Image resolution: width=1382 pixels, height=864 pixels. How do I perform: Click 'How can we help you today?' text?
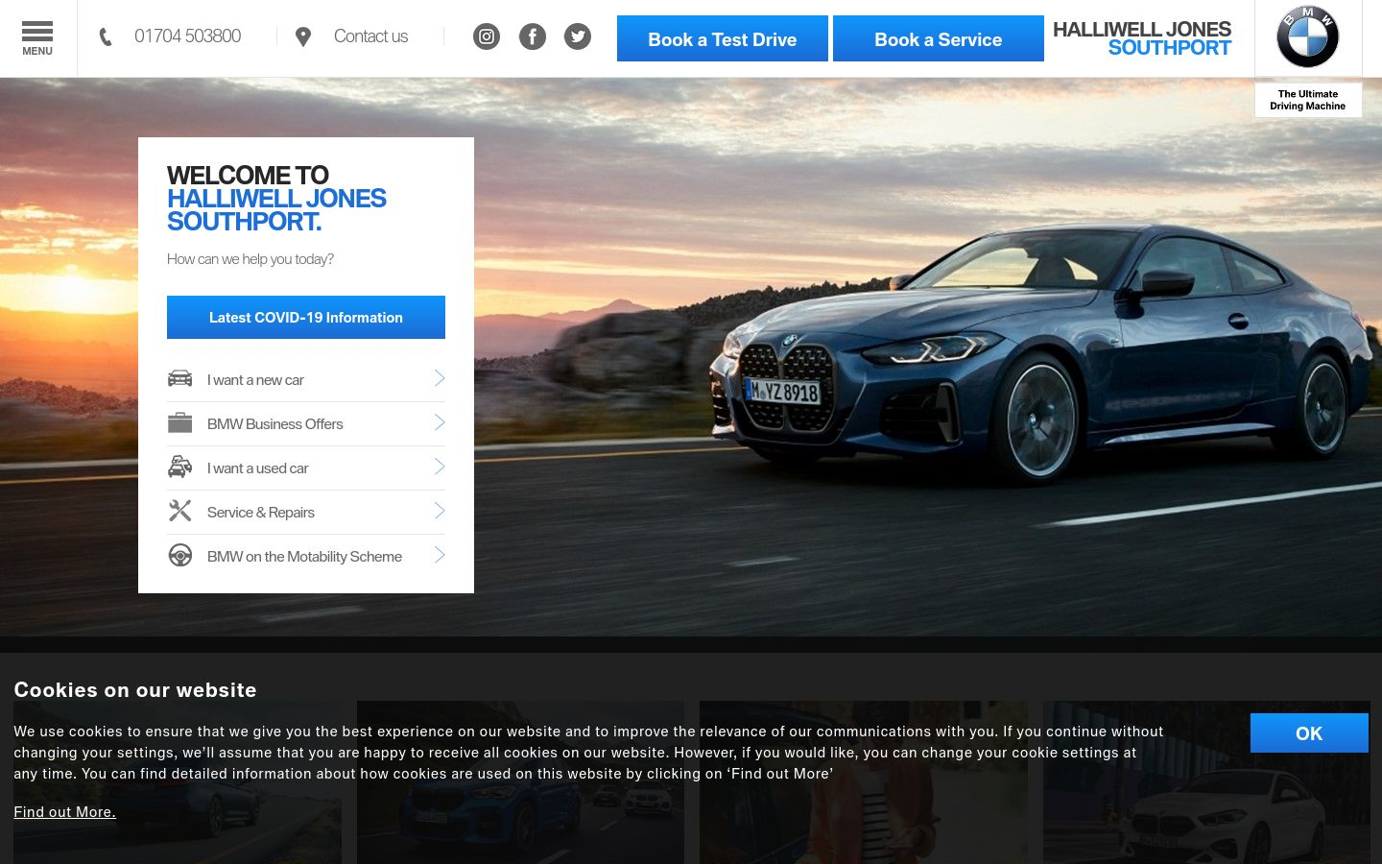(x=250, y=259)
